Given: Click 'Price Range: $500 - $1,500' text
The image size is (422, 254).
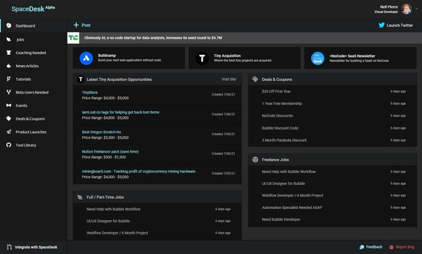Looking at the screenshot, I should click(x=103, y=158).
